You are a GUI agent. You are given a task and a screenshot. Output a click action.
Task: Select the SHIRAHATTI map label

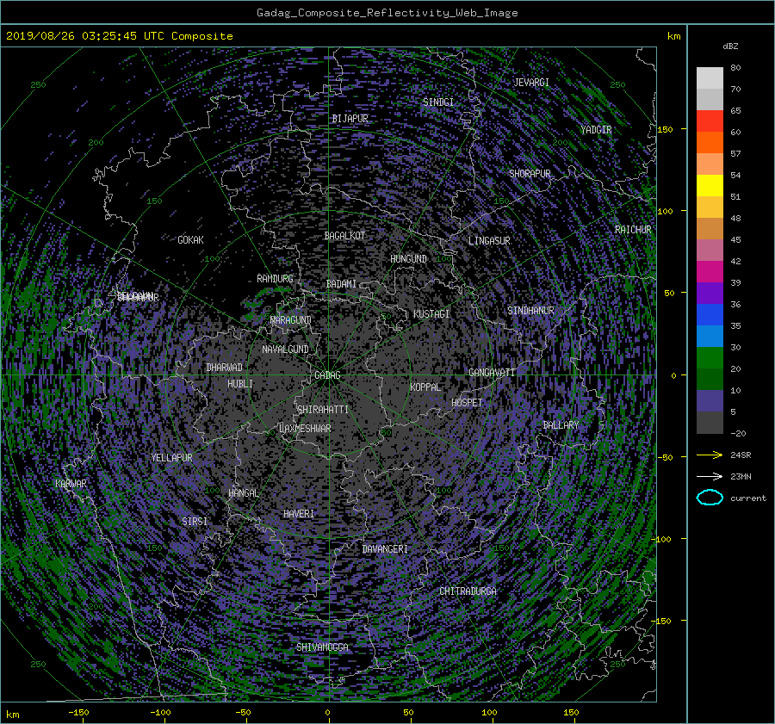(323, 410)
